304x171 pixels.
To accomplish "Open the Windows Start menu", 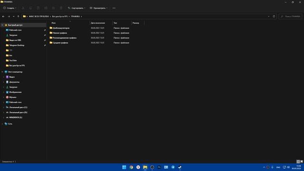I will pyautogui.click(x=124, y=167).
